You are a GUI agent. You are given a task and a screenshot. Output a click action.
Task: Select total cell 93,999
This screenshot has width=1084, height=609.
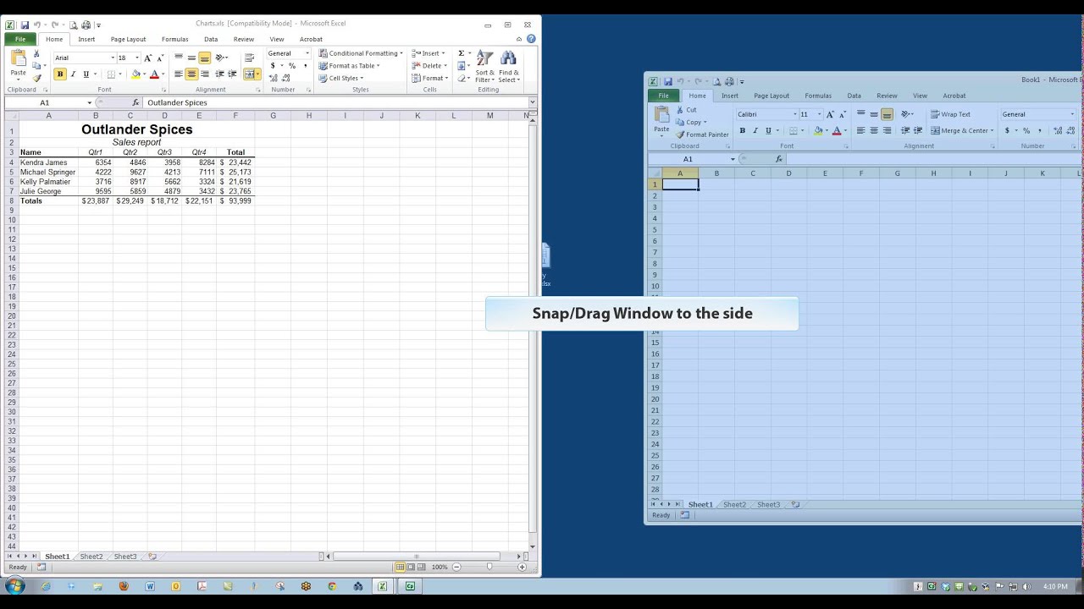235,201
